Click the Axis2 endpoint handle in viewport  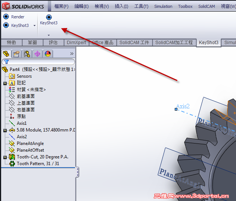click(176, 109)
